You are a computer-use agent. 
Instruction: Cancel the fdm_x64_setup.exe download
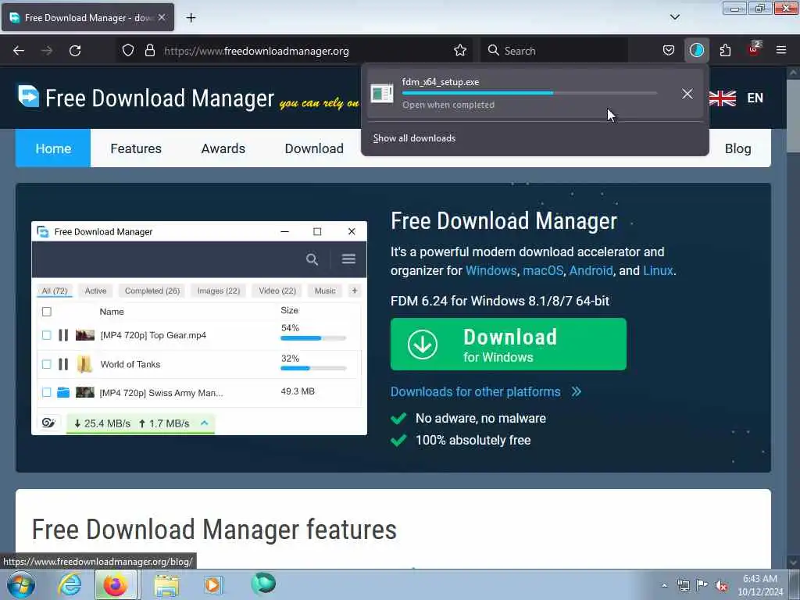[x=687, y=94]
